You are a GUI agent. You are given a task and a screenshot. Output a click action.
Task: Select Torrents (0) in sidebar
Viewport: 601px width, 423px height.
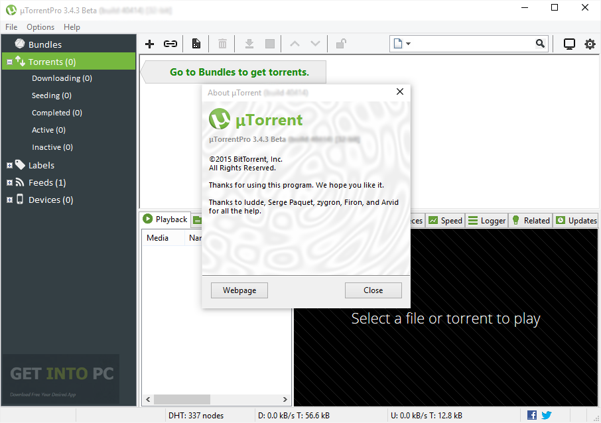pos(69,62)
